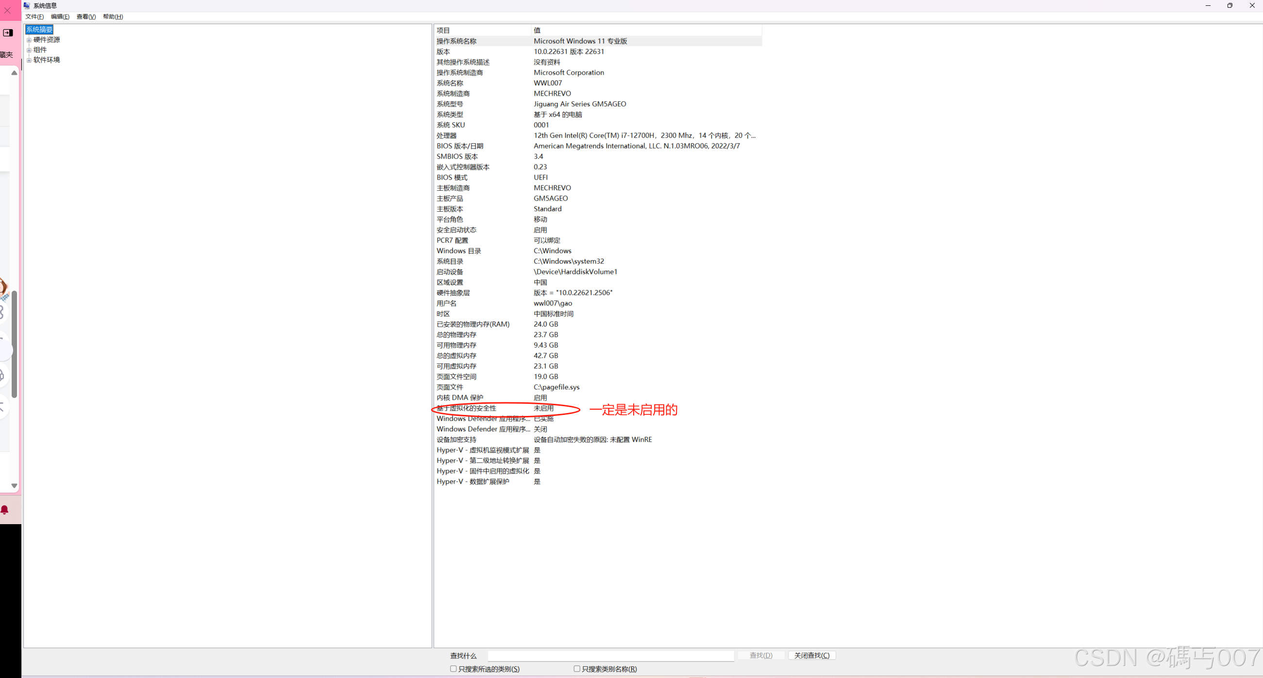Click the 查找什么 search input field
Image resolution: width=1263 pixels, height=678 pixels.
point(610,656)
